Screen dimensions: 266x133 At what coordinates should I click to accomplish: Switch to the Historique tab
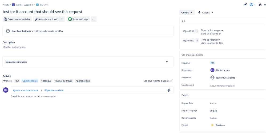[46, 81]
